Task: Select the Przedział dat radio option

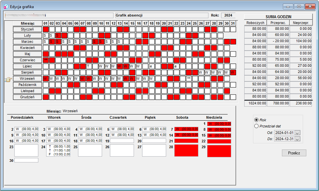Action: click(x=256, y=126)
